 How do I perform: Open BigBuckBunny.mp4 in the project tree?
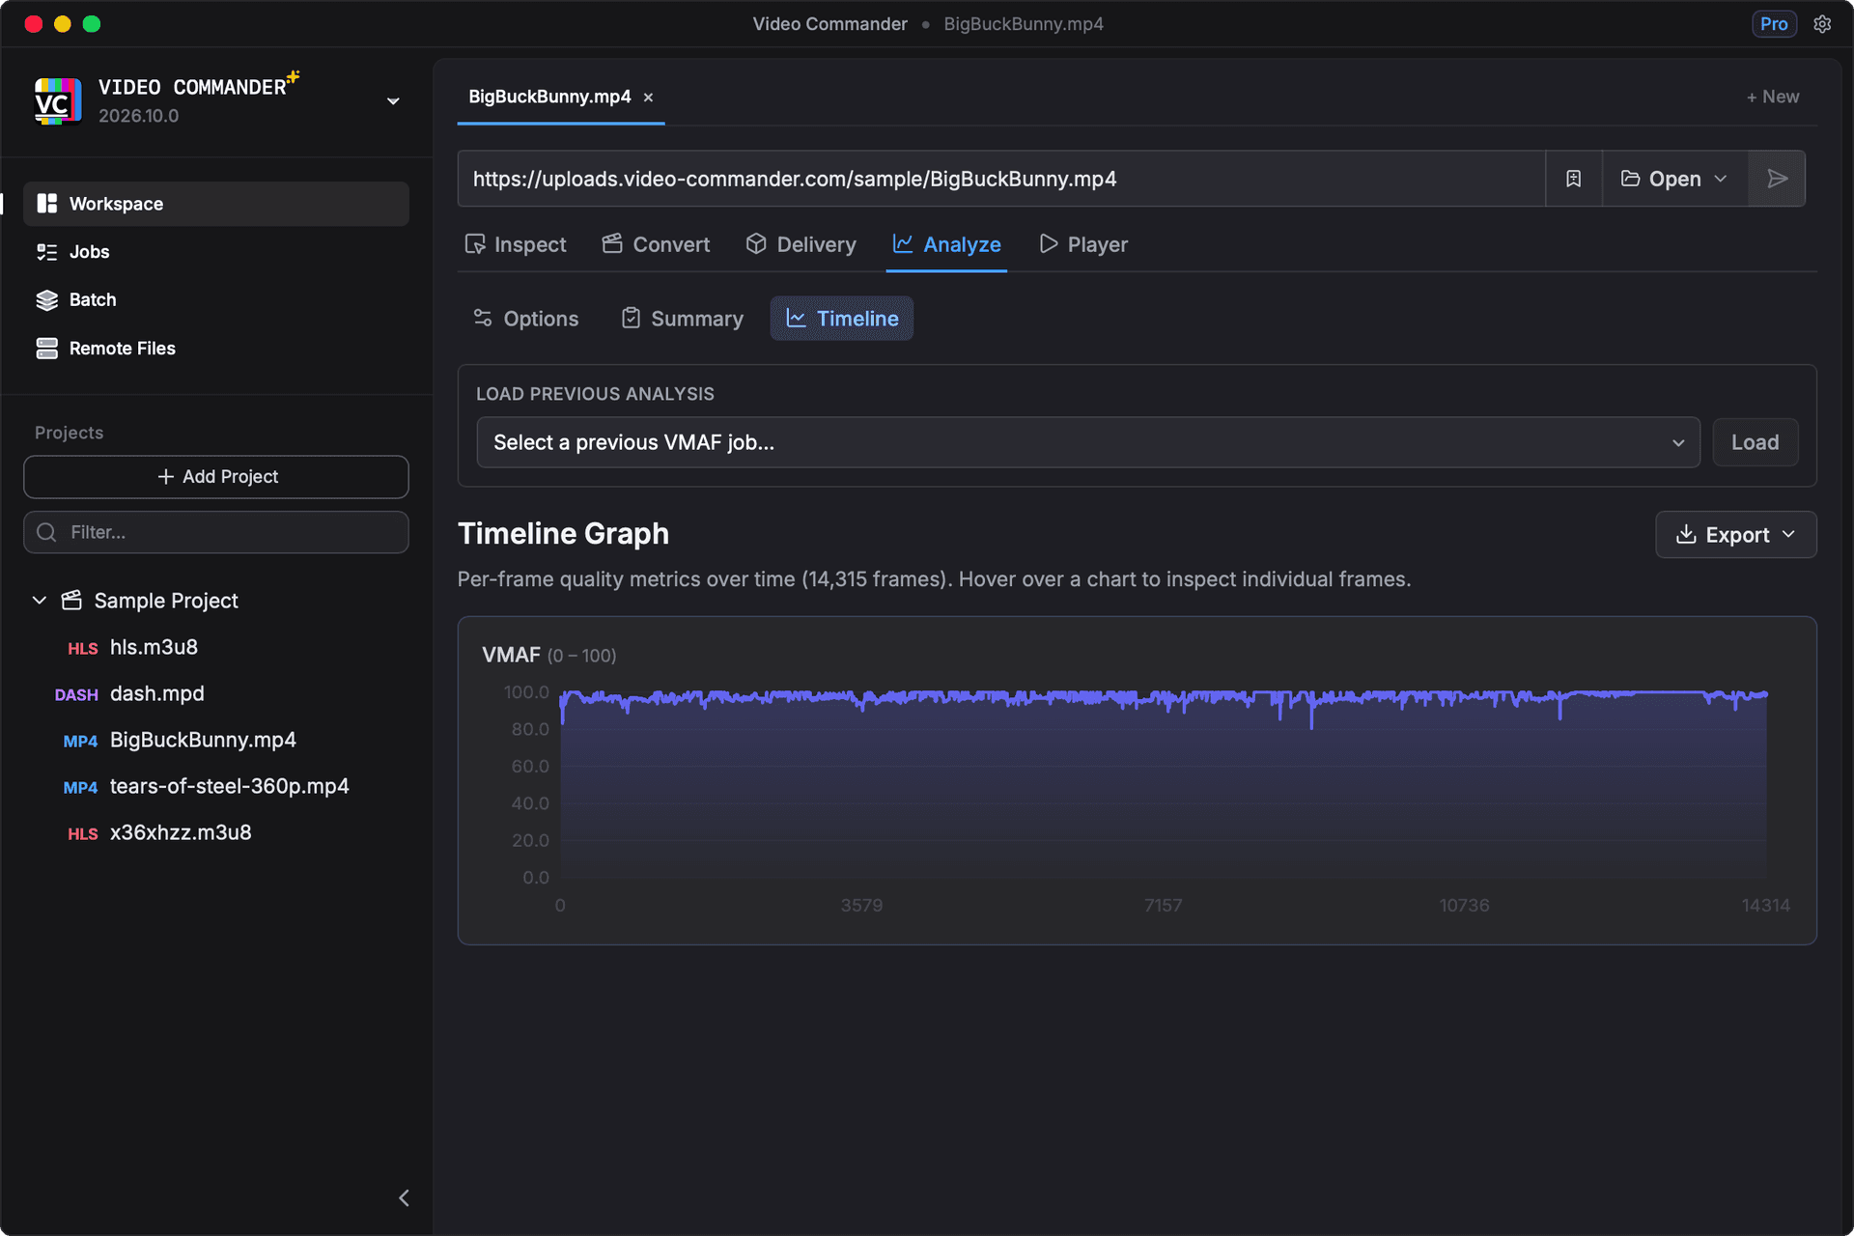point(203,740)
